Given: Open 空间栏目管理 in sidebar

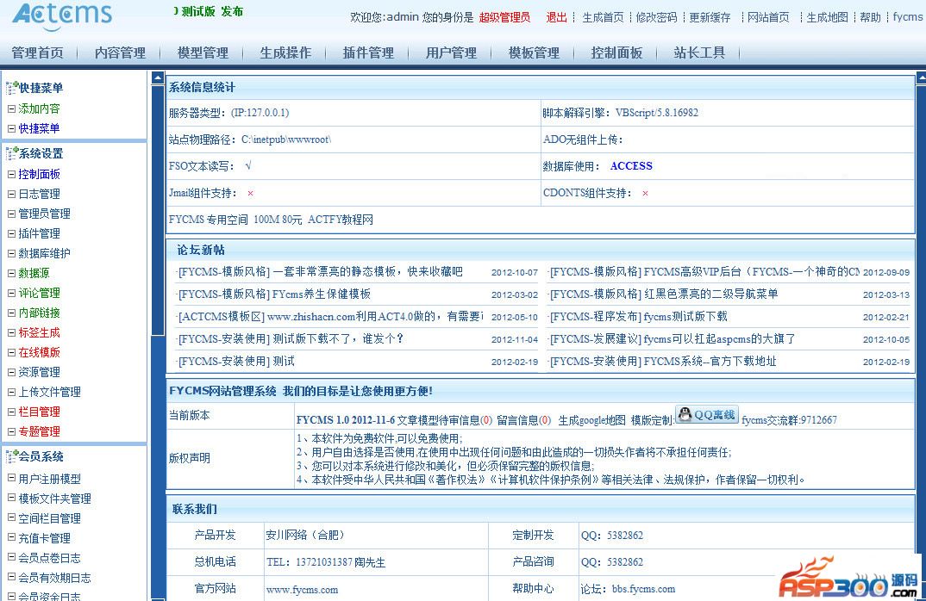Looking at the screenshot, I should pos(50,518).
